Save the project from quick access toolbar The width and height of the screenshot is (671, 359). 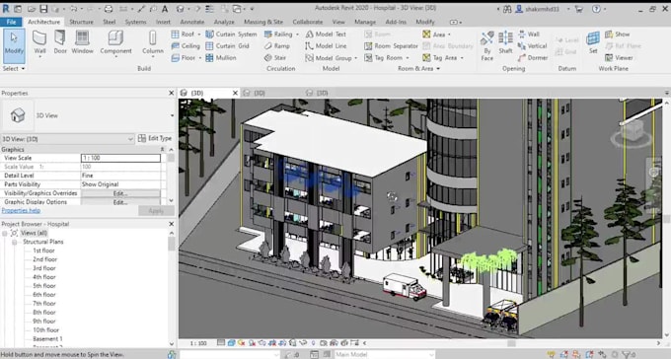pyautogui.click(x=43, y=9)
